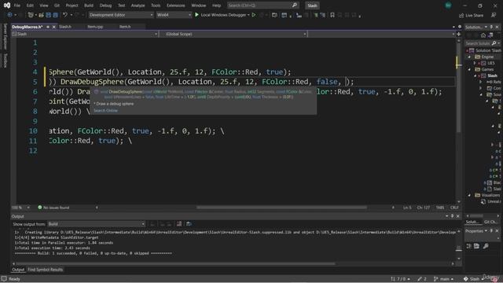Image resolution: width=503 pixels, height=283 pixels.
Task: Open the Build menu
Action: [x=89, y=6]
